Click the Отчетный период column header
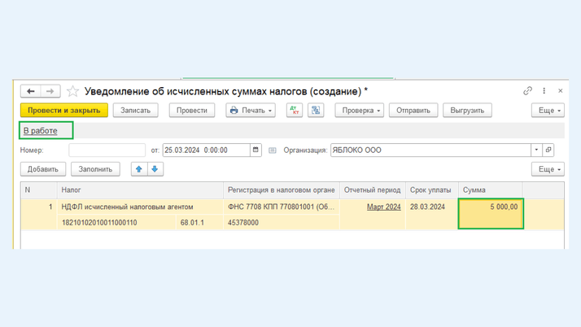The width and height of the screenshot is (581, 327). 373,190
